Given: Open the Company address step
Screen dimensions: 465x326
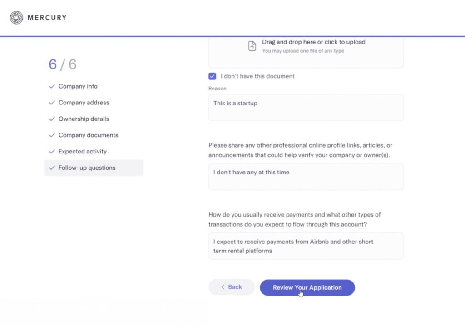Looking at the screenshot, I should [84, 103].
